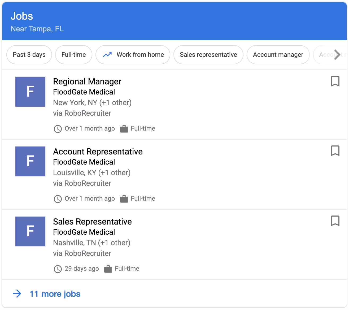Click the clock icon under Regional Manager

(x=58, y=129)
